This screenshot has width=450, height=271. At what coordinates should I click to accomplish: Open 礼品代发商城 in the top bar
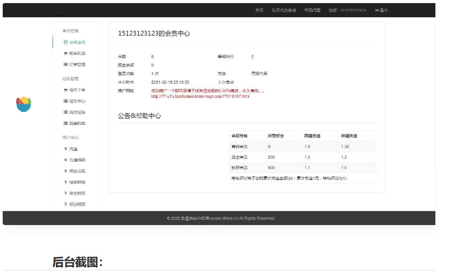[x=284, y=10]
